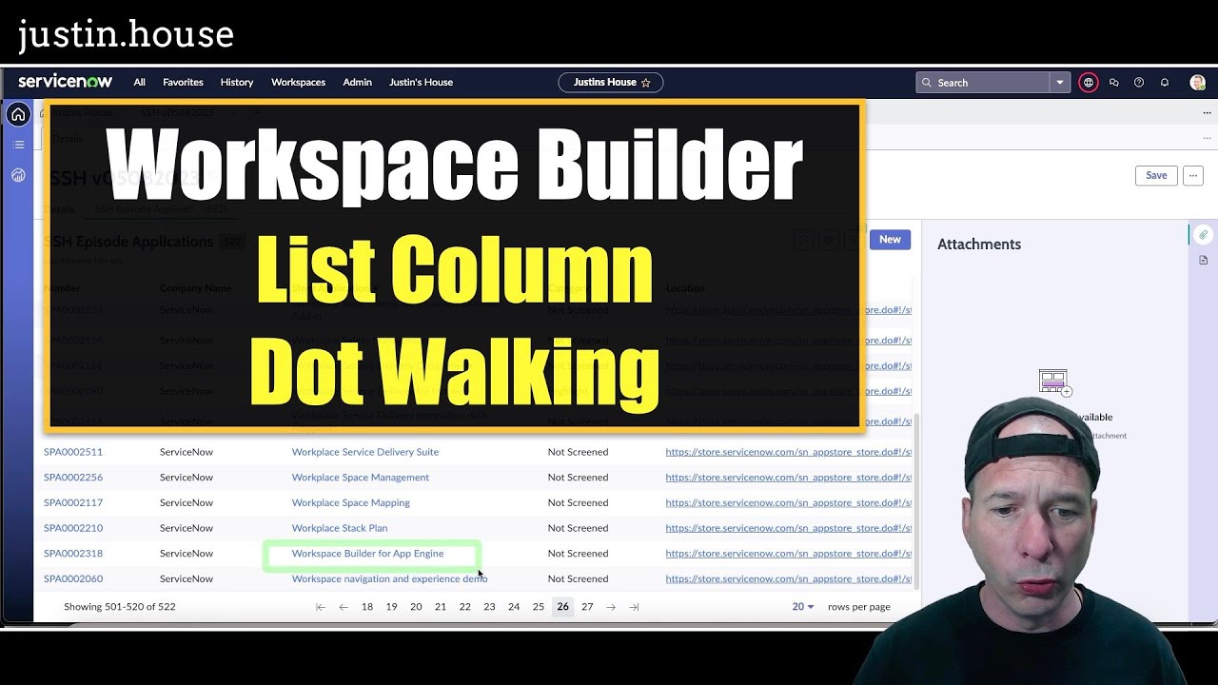Open the notifications bell icon
The image size is (1218, 685).
pos(1164,83)
